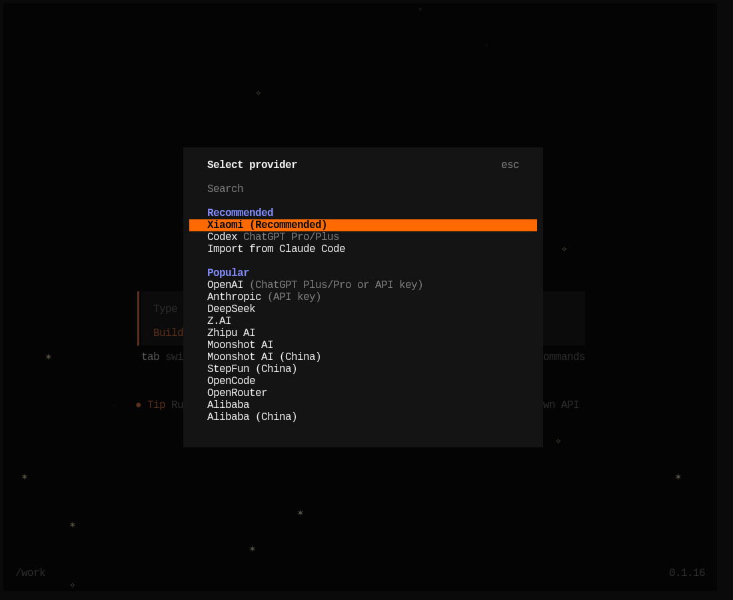Select Alibaba (China) provider
This screenshot has width=733, height=600.
363,417
